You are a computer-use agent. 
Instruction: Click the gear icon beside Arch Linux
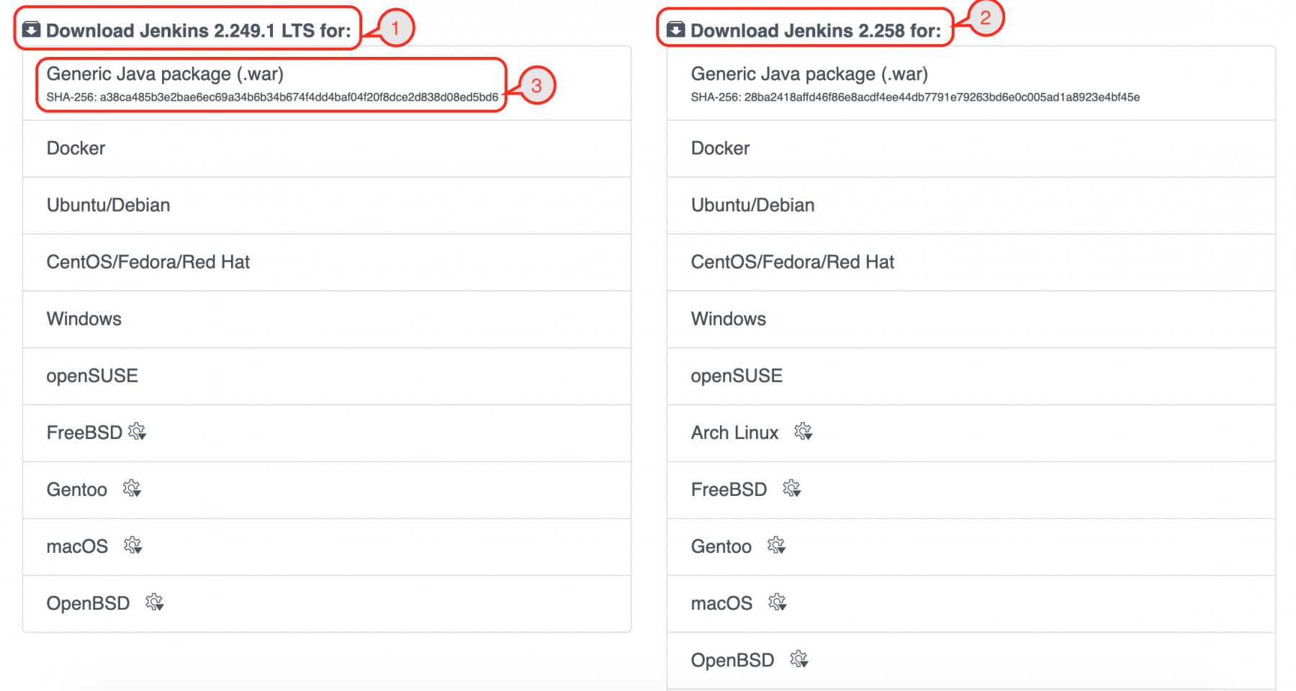pos(803,432)
